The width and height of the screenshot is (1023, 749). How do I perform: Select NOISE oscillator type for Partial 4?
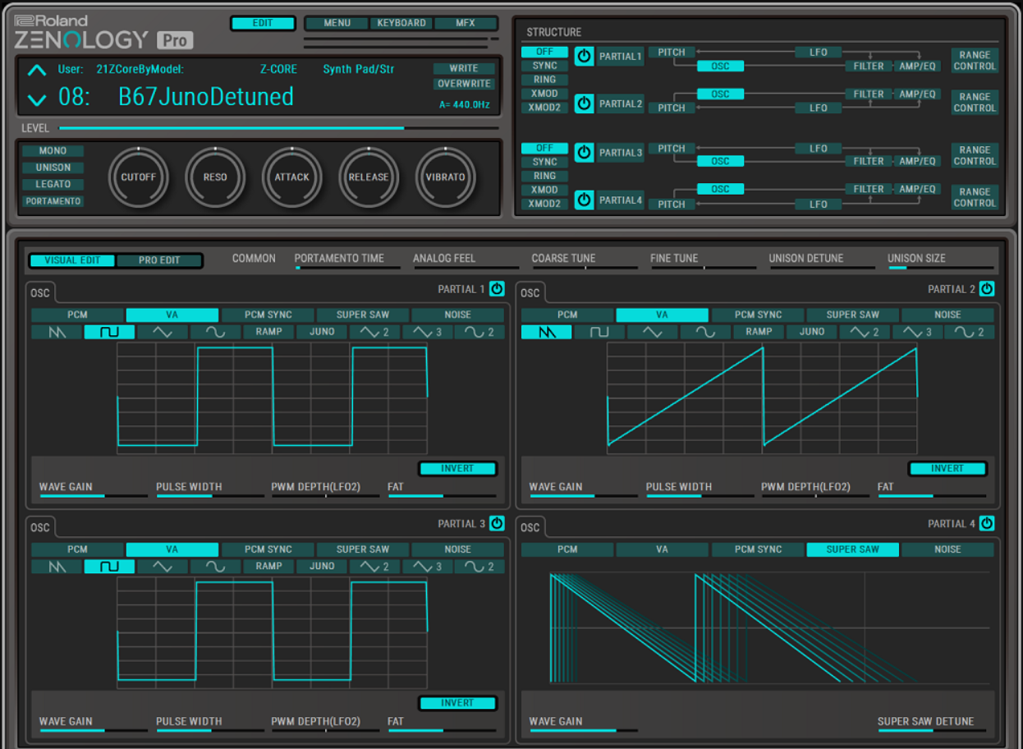coord(947,549)
